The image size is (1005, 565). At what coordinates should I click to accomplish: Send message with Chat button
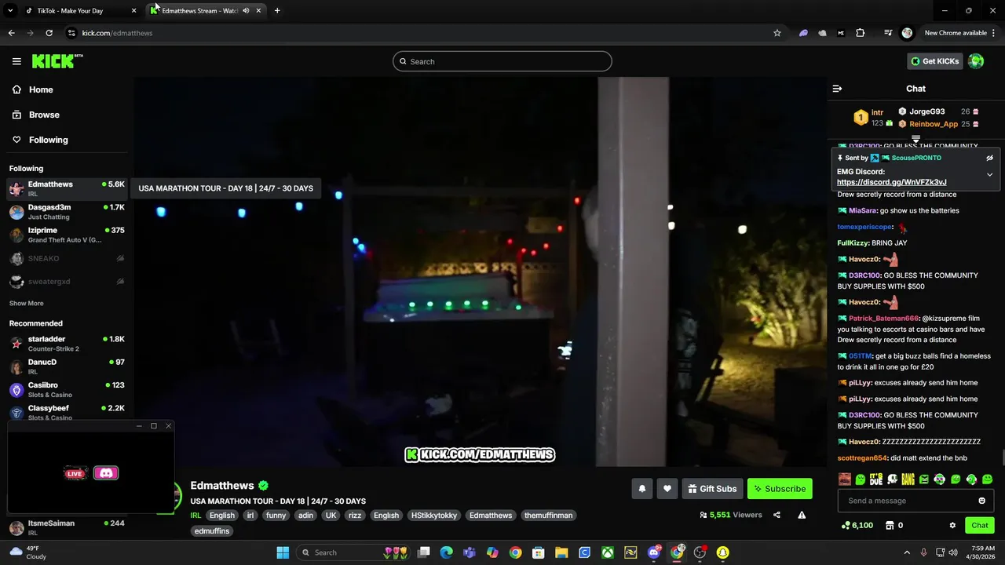[x=980, y=525]
